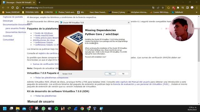The image size is (200, 112).
Task: Open Comunidad in the sidebar
Action: (x=8, y=40)
